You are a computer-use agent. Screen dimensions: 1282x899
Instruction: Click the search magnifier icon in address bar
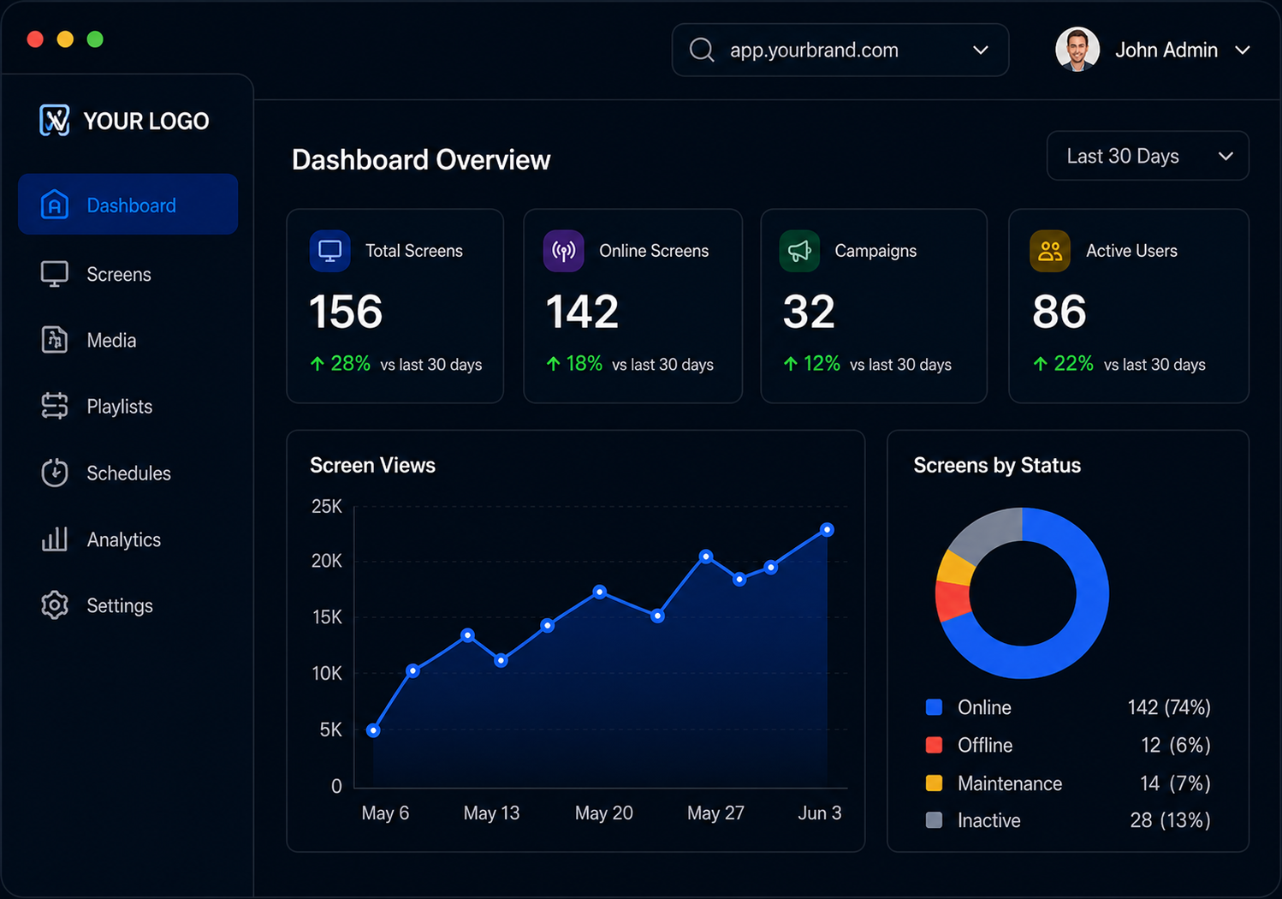702,50
